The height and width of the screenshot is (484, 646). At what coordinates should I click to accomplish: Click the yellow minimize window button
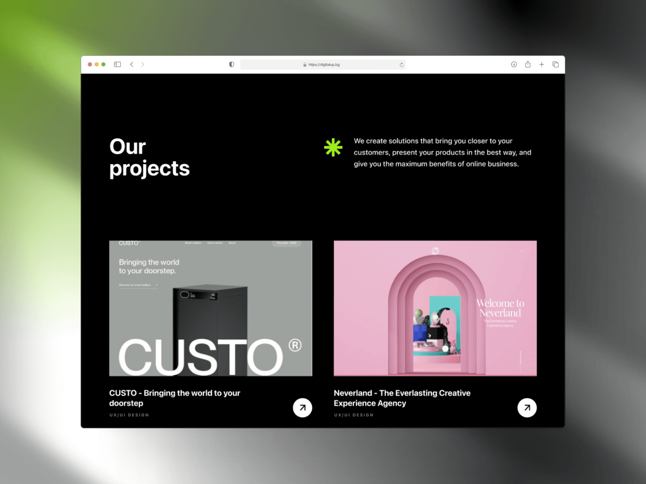(x=97, y=65)
